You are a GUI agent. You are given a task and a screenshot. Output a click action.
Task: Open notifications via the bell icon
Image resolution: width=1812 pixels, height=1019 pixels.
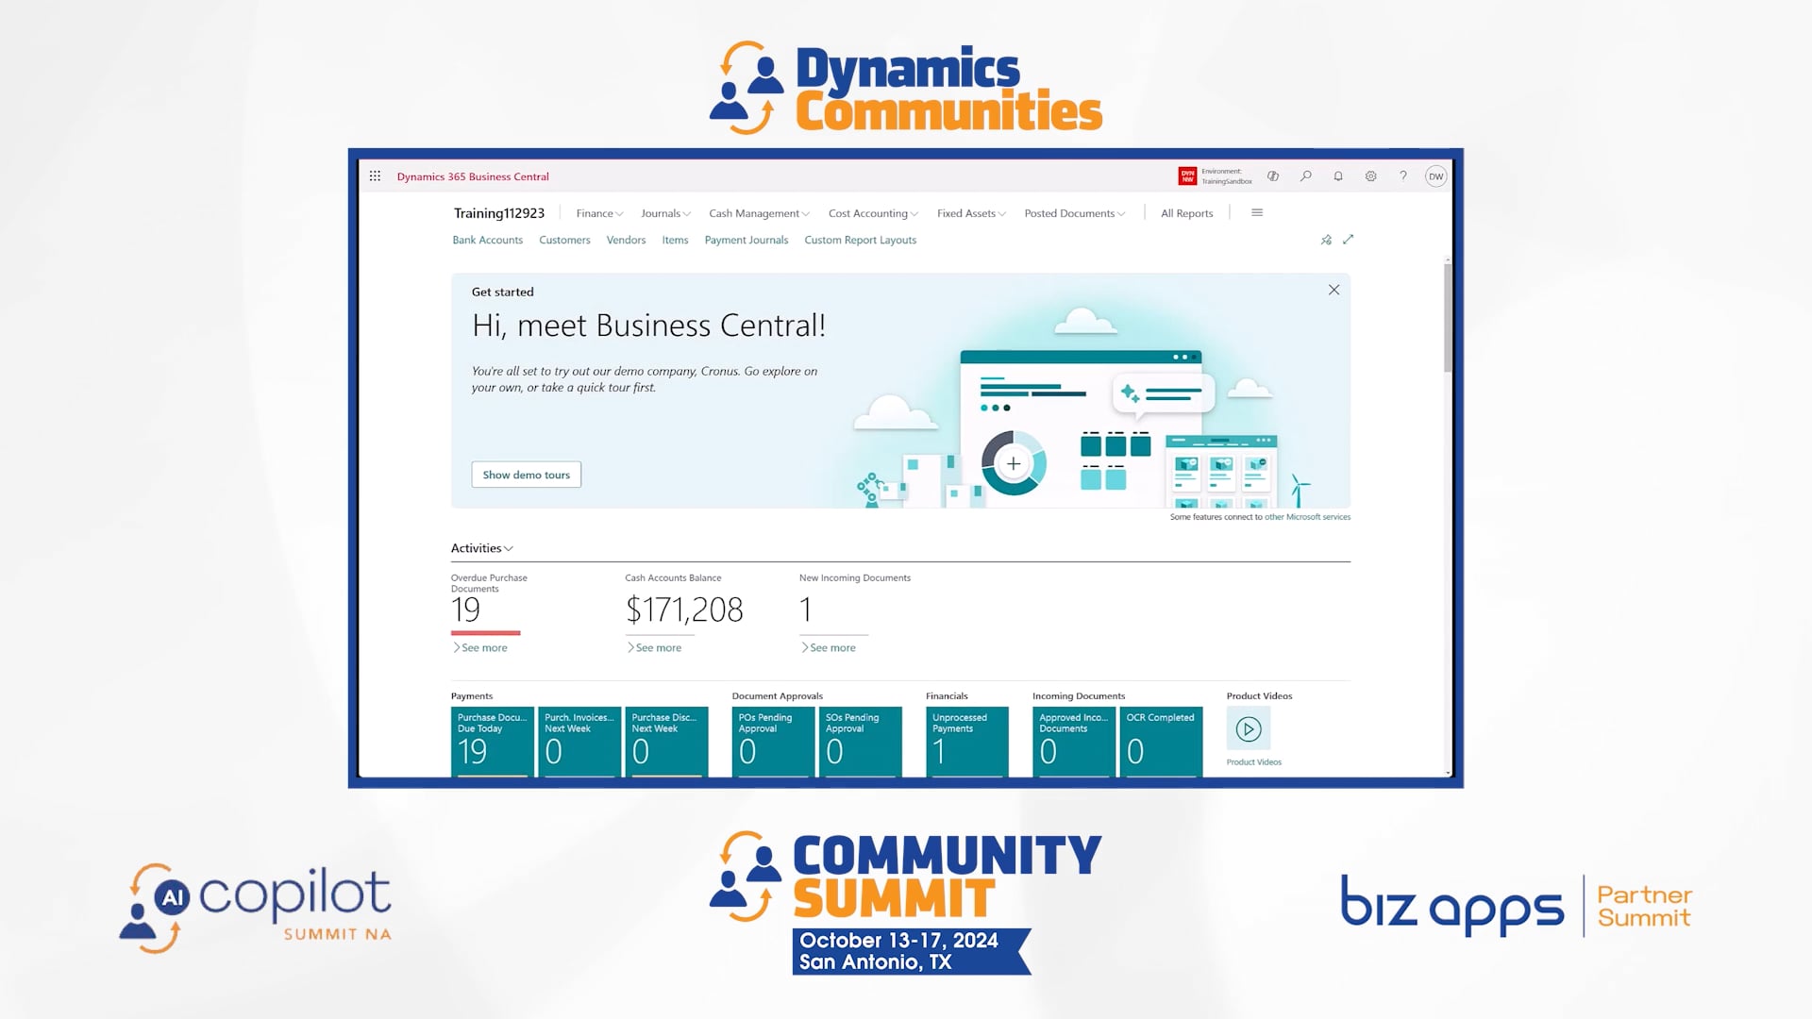(1338, 175)
